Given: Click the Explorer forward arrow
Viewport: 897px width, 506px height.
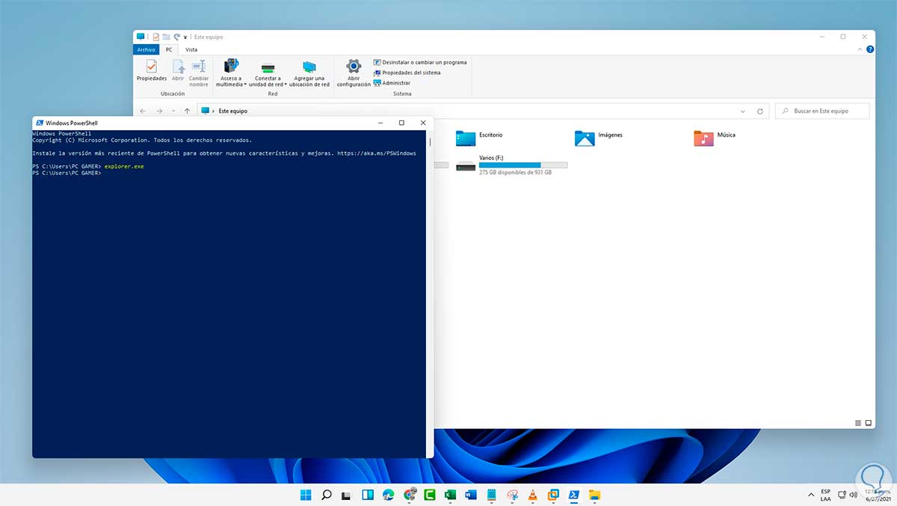Looking at the screenshot, I should (x=159, y=111).
